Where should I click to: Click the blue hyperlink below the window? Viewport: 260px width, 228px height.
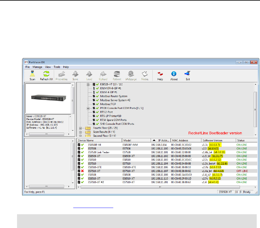pos(93,207)
